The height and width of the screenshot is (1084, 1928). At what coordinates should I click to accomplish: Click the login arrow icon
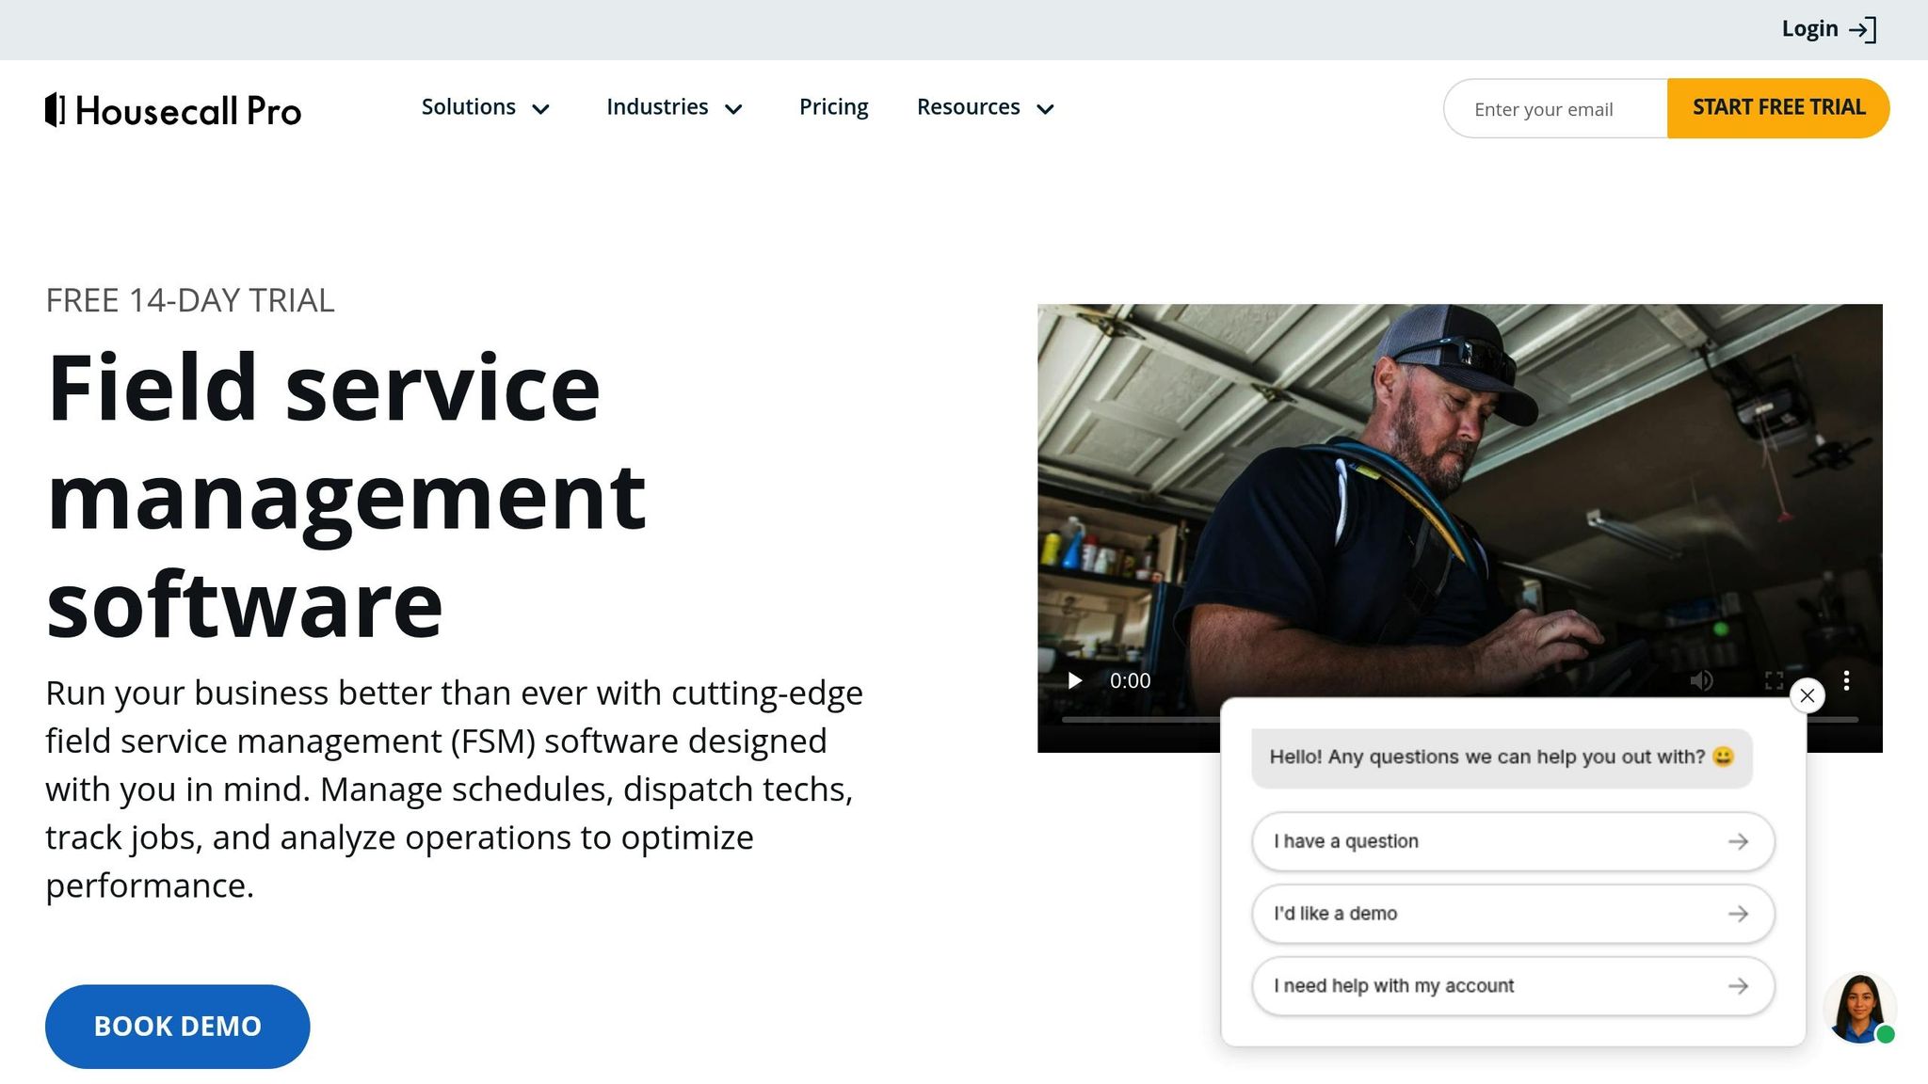[1863, 30]
